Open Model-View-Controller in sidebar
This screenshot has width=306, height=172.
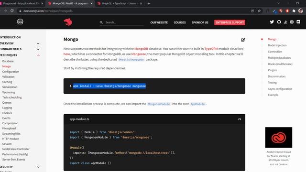point(16,149)
